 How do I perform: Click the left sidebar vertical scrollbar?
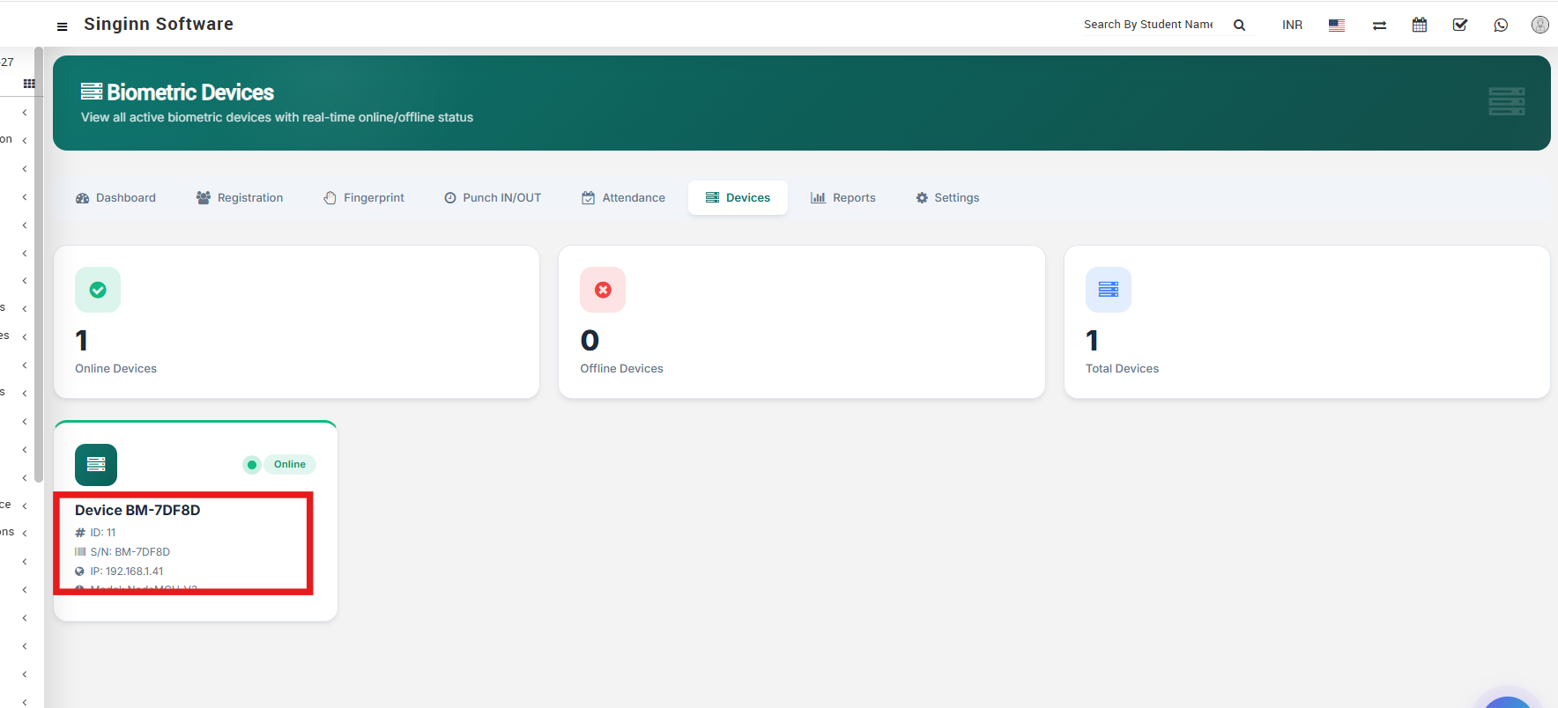39,264
